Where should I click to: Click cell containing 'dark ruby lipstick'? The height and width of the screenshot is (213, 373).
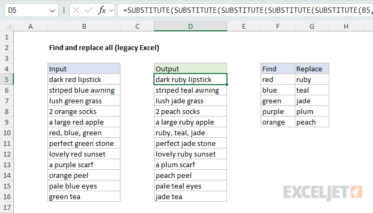(190, 79)
